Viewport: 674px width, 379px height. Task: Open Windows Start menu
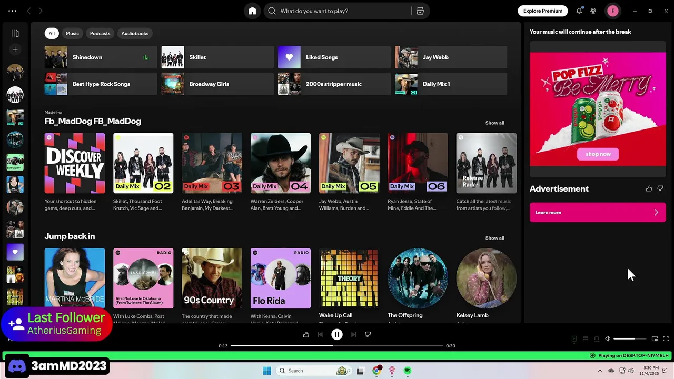coord(267,371)
